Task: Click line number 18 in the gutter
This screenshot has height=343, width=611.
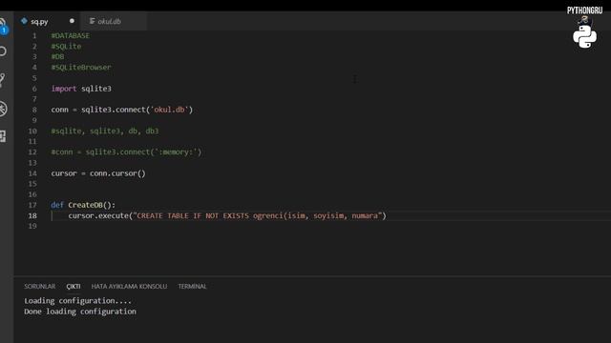Action: 32,216
